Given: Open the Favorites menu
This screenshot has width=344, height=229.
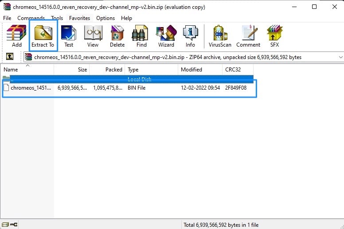Looking at the screenshot, I should pos(80,18).
